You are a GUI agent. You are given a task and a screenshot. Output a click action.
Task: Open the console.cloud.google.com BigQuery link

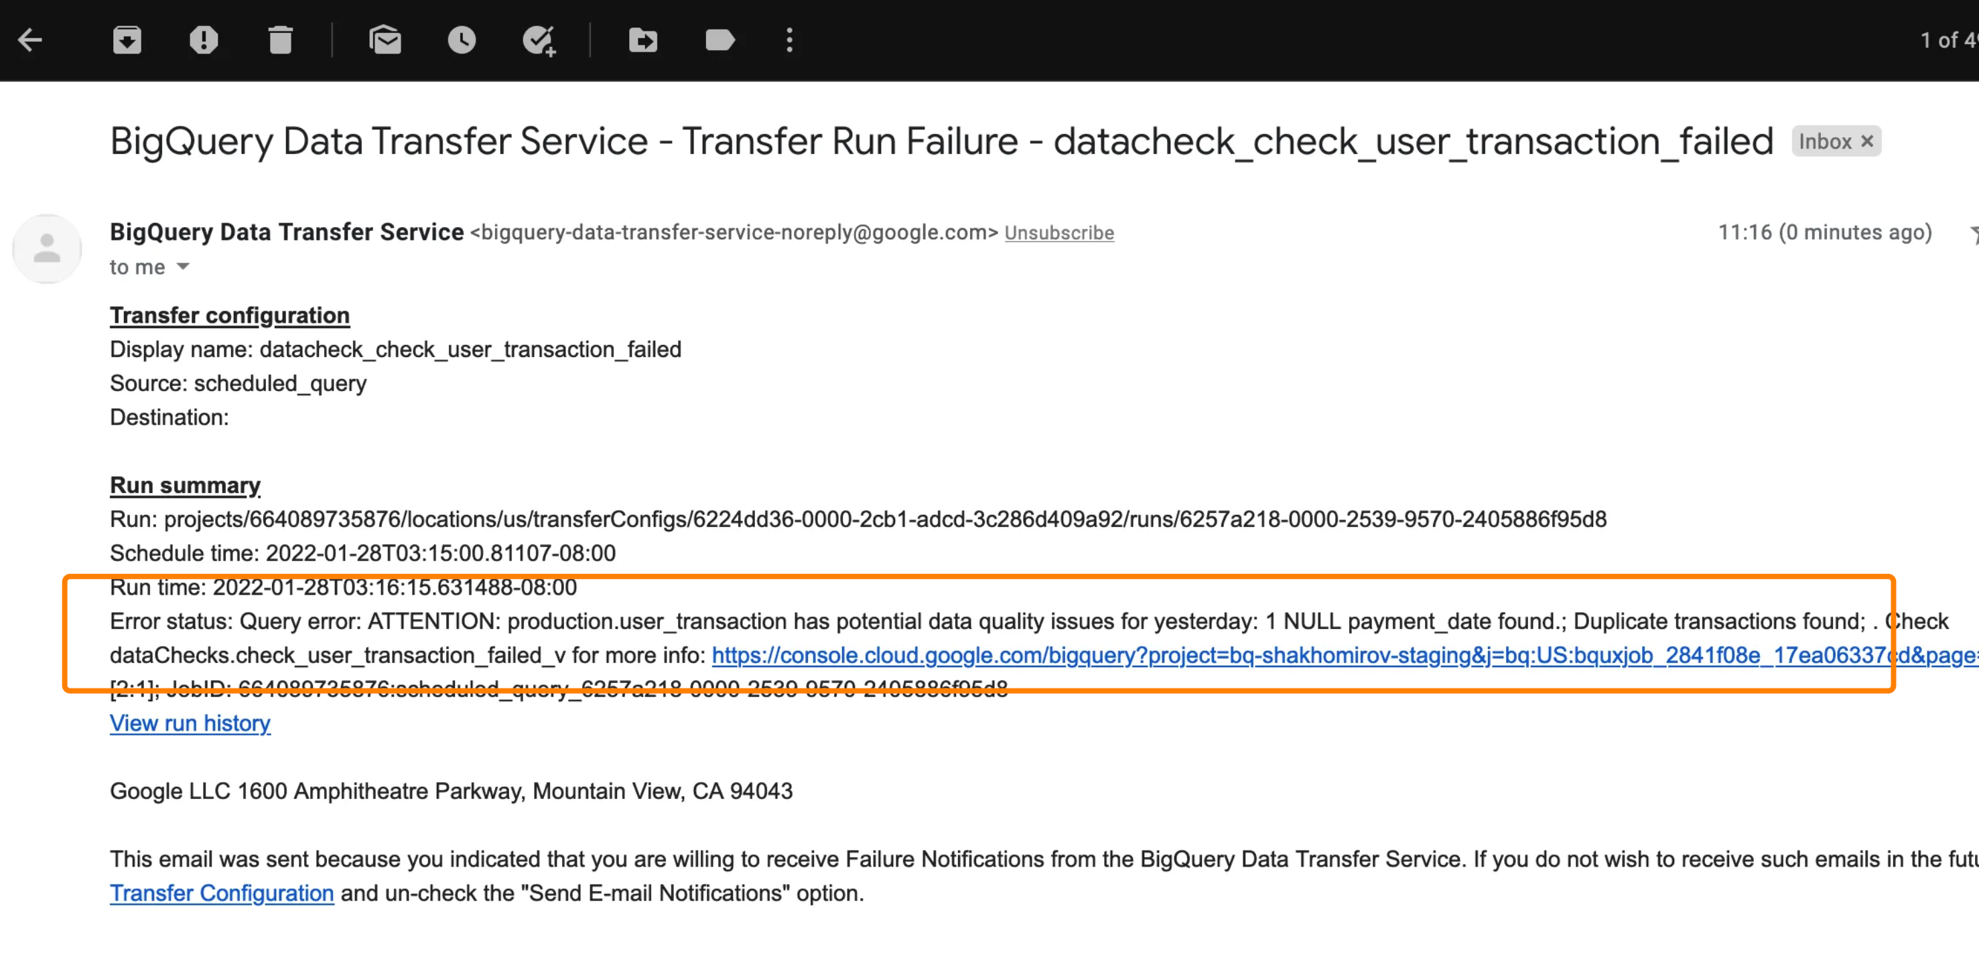[x=1345, y=655]
